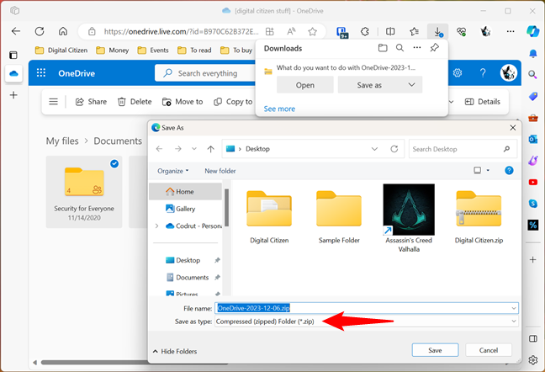Search downloads using magnifier icon
This screenshot has width=545, height=372.
click(399, 48)
